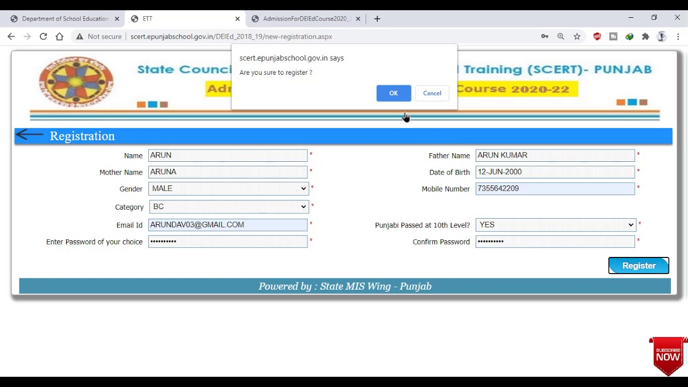Image resolution: width=688 pixels, height=387 pixels.
Task: Open the Category dropdown showing BC
Action: 228,206
